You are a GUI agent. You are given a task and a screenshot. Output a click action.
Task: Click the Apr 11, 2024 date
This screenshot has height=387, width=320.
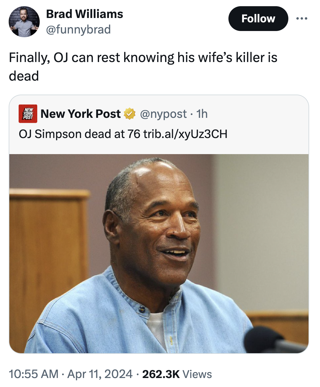click(x=100, y=374)
